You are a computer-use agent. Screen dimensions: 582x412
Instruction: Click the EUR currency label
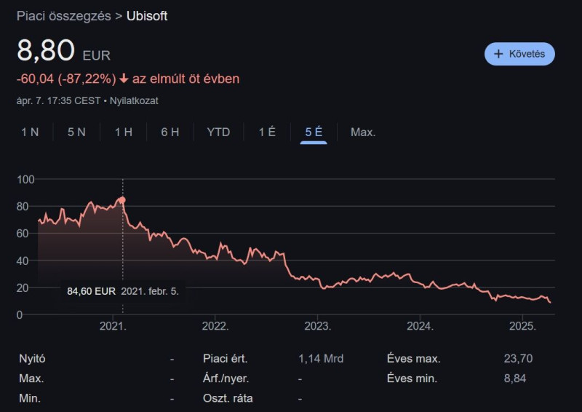tap(97, 55)
